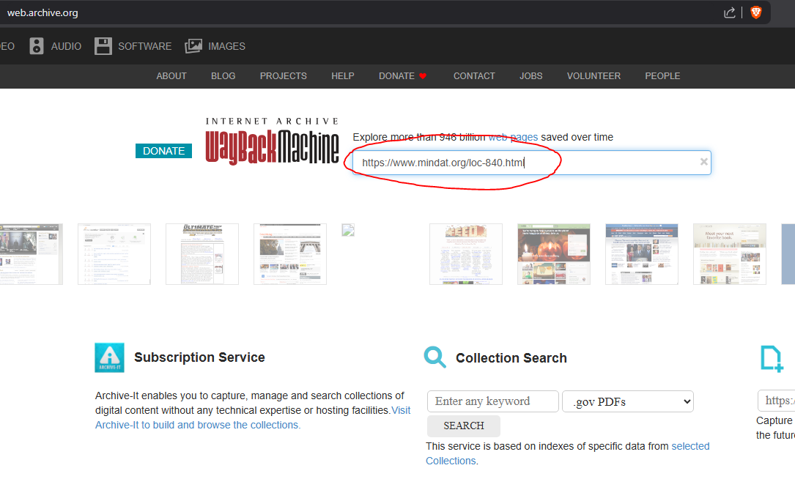Click the broken image placeholder thumbnail

[x=348, y=230]
